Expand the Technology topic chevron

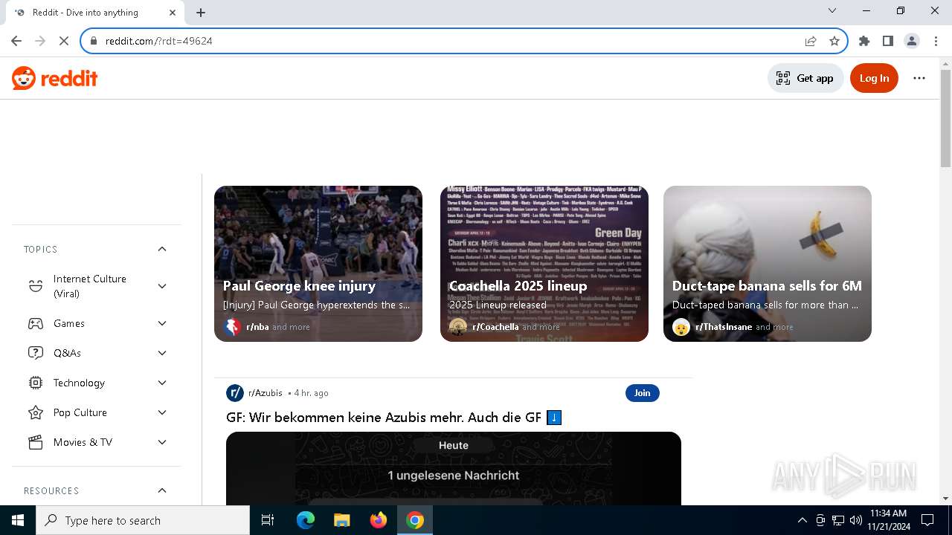point(162,383)
